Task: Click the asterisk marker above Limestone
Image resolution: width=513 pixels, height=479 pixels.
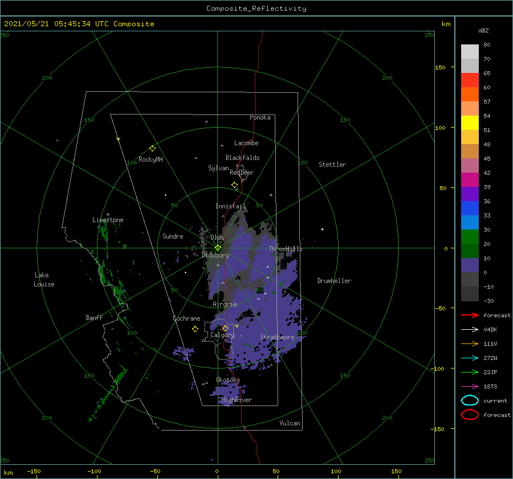Action: tap(108, 215)
